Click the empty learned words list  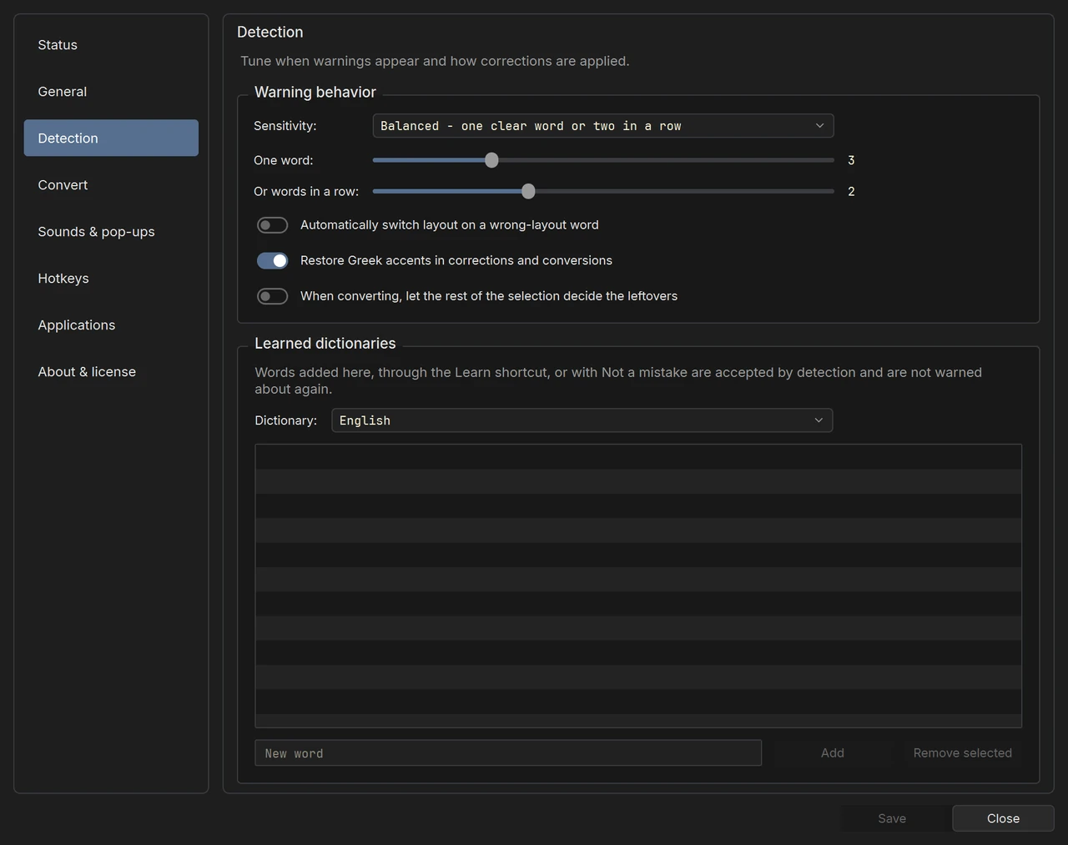638,586
